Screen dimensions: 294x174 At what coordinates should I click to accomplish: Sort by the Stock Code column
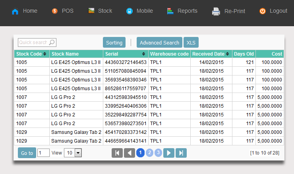click(44, 54)
